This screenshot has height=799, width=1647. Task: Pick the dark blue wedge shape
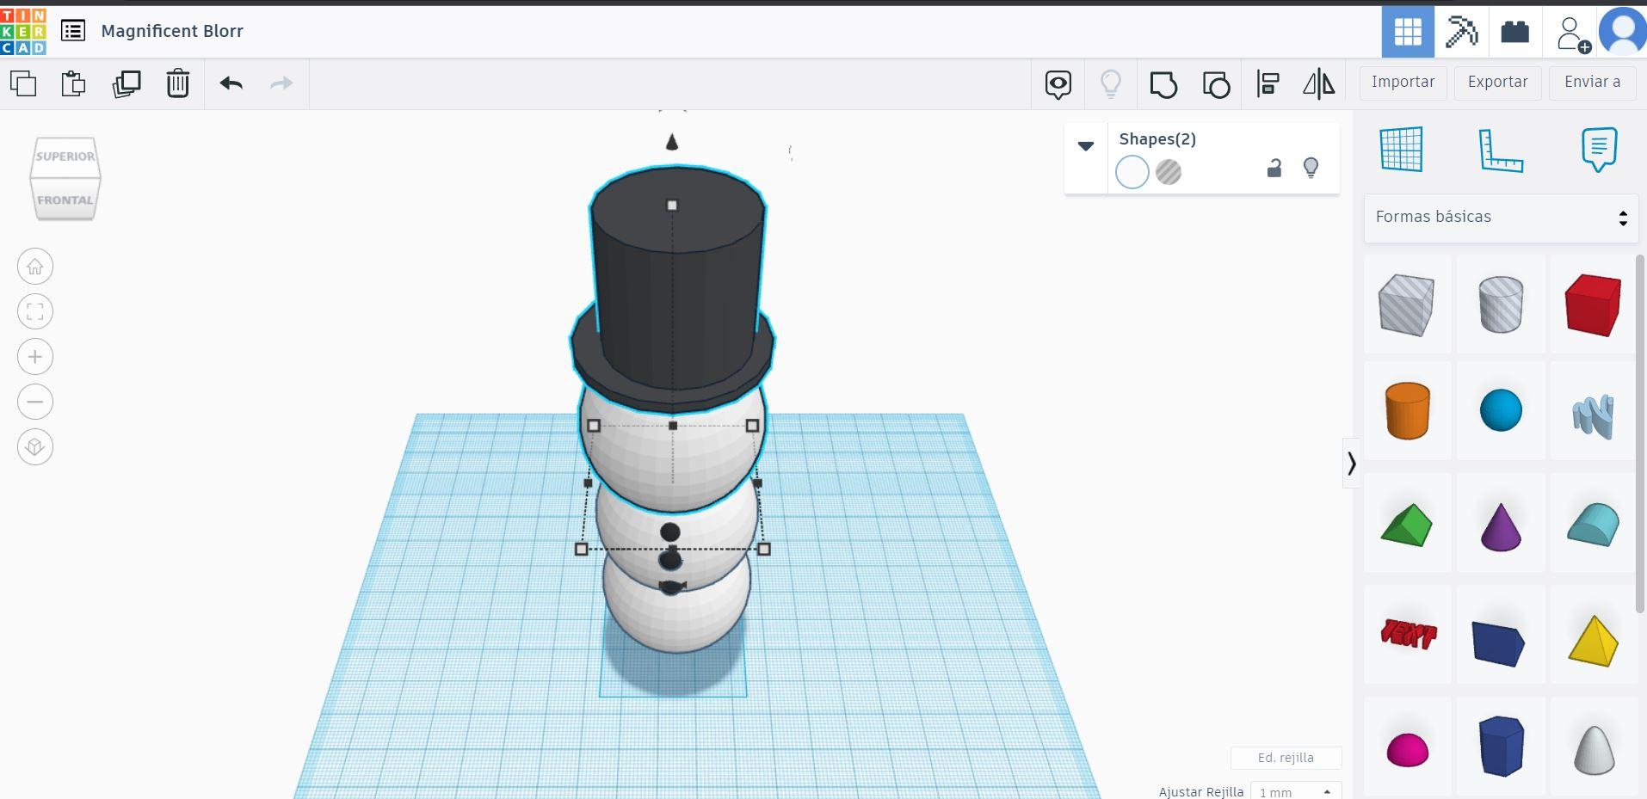click(1498, 642)
